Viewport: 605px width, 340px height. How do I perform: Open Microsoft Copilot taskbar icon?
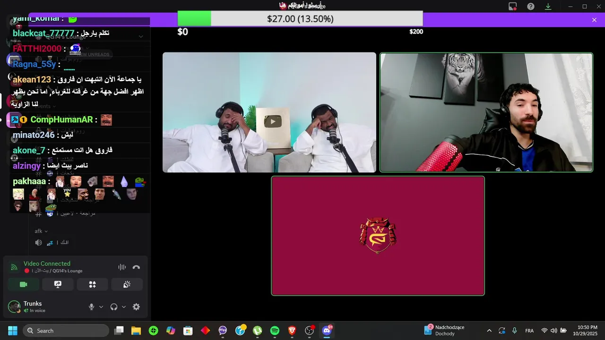171,331
